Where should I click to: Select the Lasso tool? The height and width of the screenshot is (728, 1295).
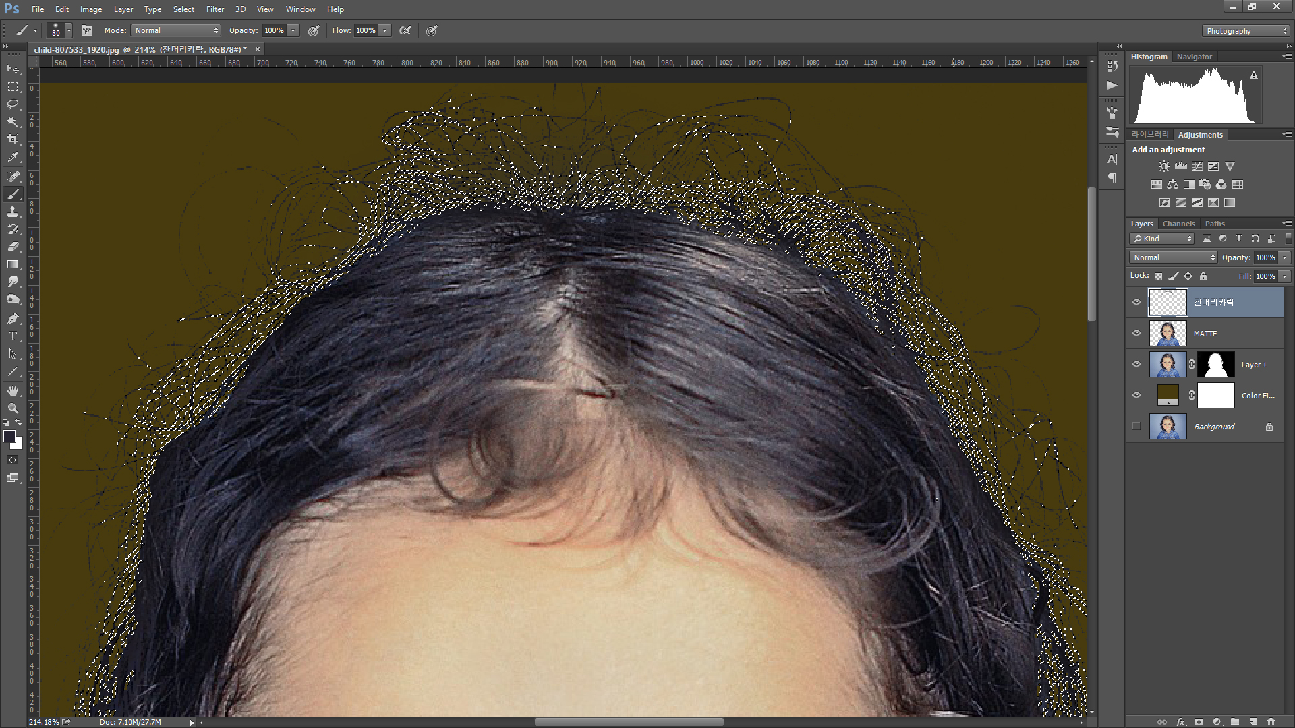[x=13, y=104]
